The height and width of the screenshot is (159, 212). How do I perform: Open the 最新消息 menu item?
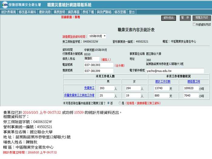pyautogui.click(x=45, y=12)
